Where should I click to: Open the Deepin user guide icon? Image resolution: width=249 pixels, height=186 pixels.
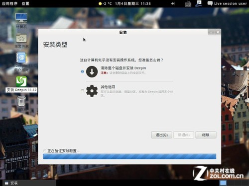tap(21, 62)
